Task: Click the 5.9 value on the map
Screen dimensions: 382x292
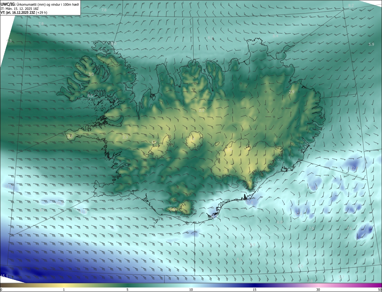Action: pos(371,44)
